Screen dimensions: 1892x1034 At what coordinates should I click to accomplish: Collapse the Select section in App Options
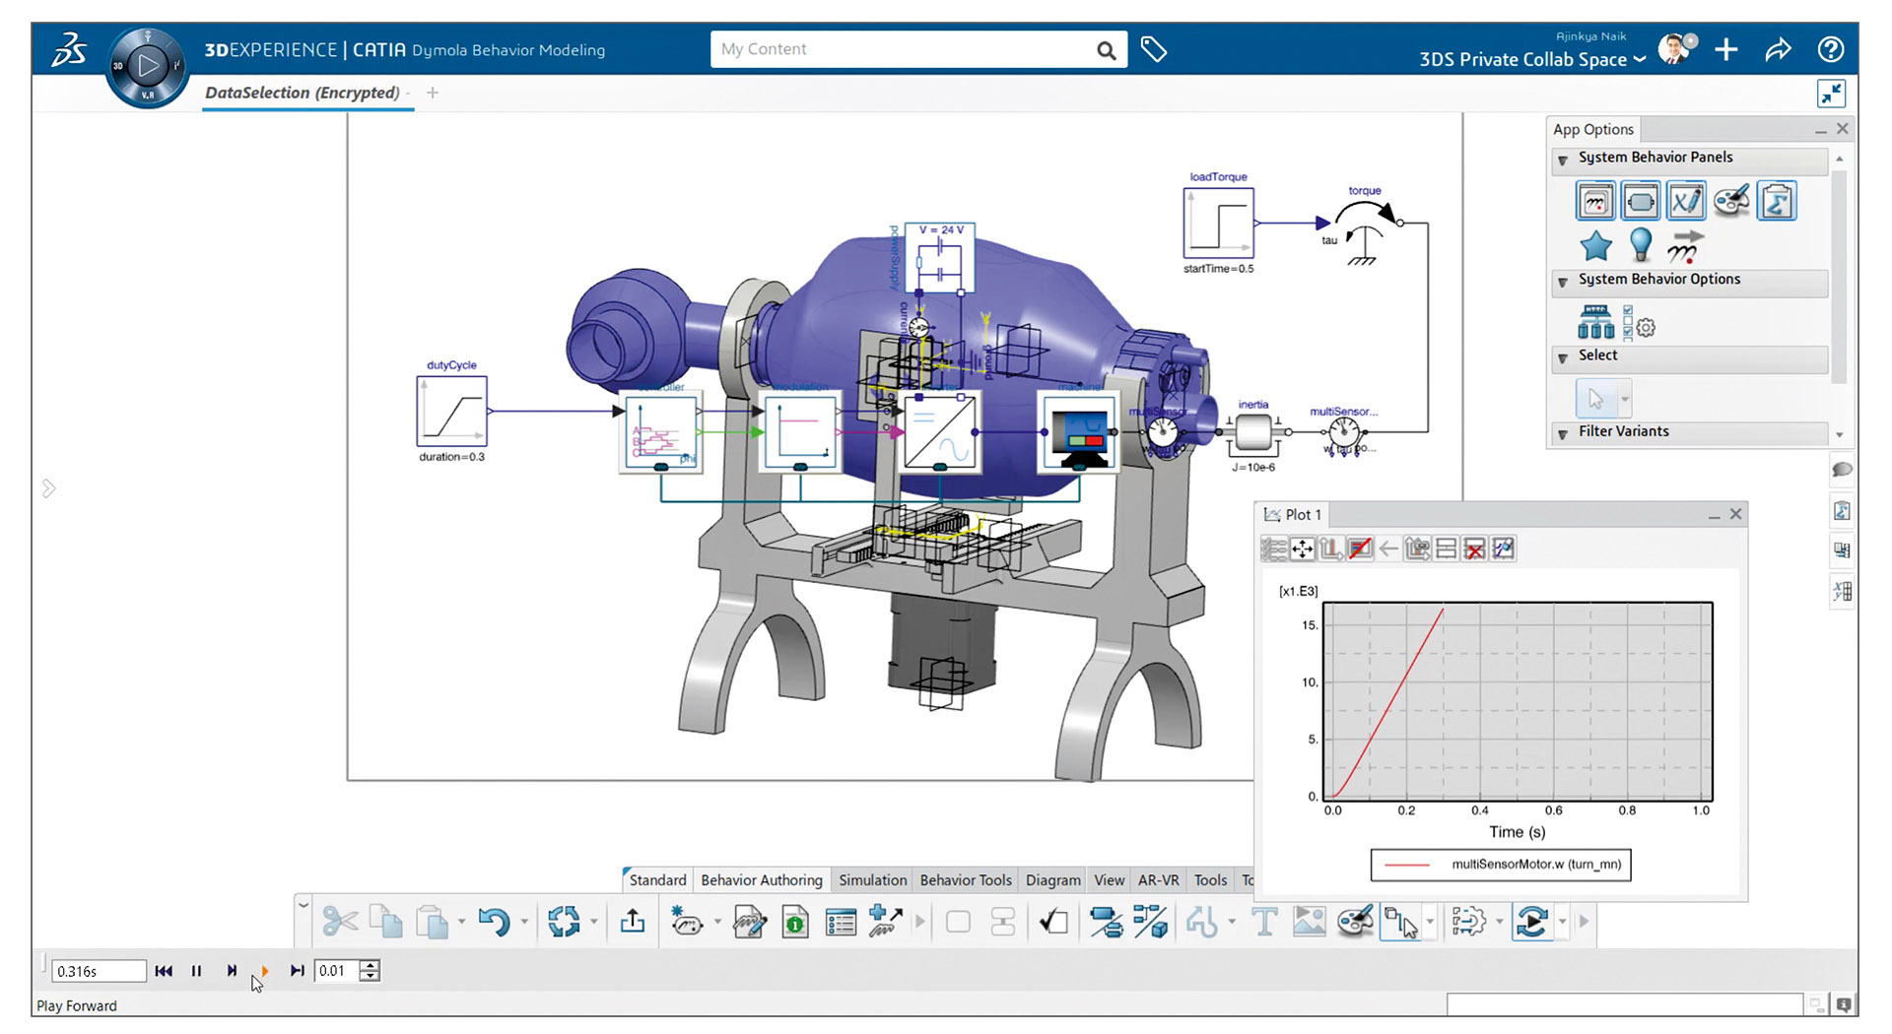point(1563,357)
